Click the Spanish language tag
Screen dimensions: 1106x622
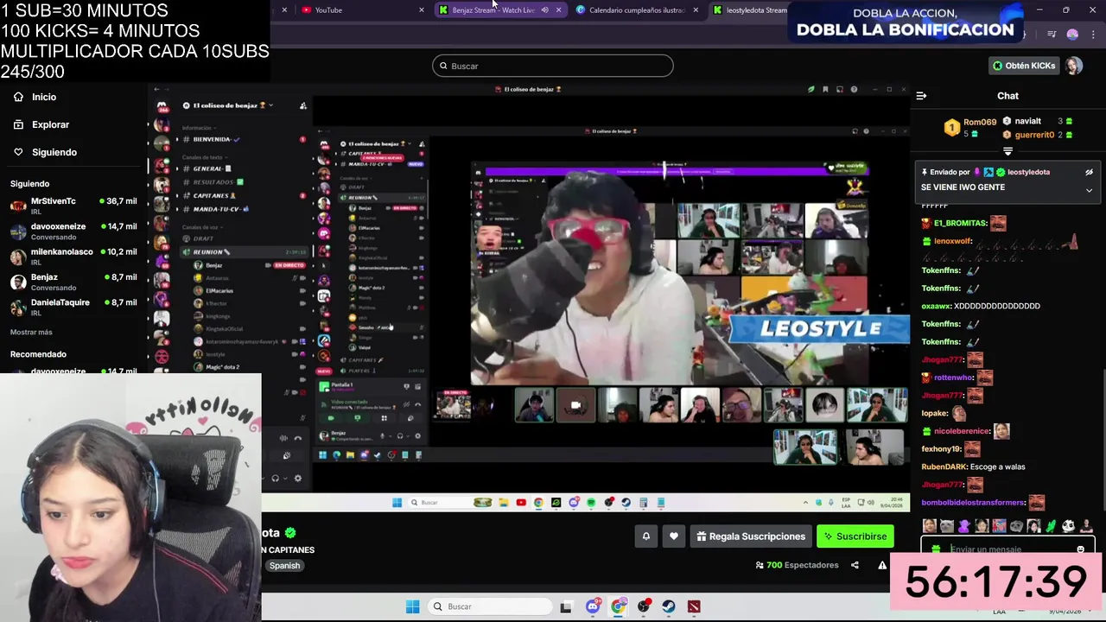(x=284, y=566)
